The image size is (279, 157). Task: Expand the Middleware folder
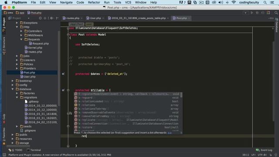tap(21, 35)
